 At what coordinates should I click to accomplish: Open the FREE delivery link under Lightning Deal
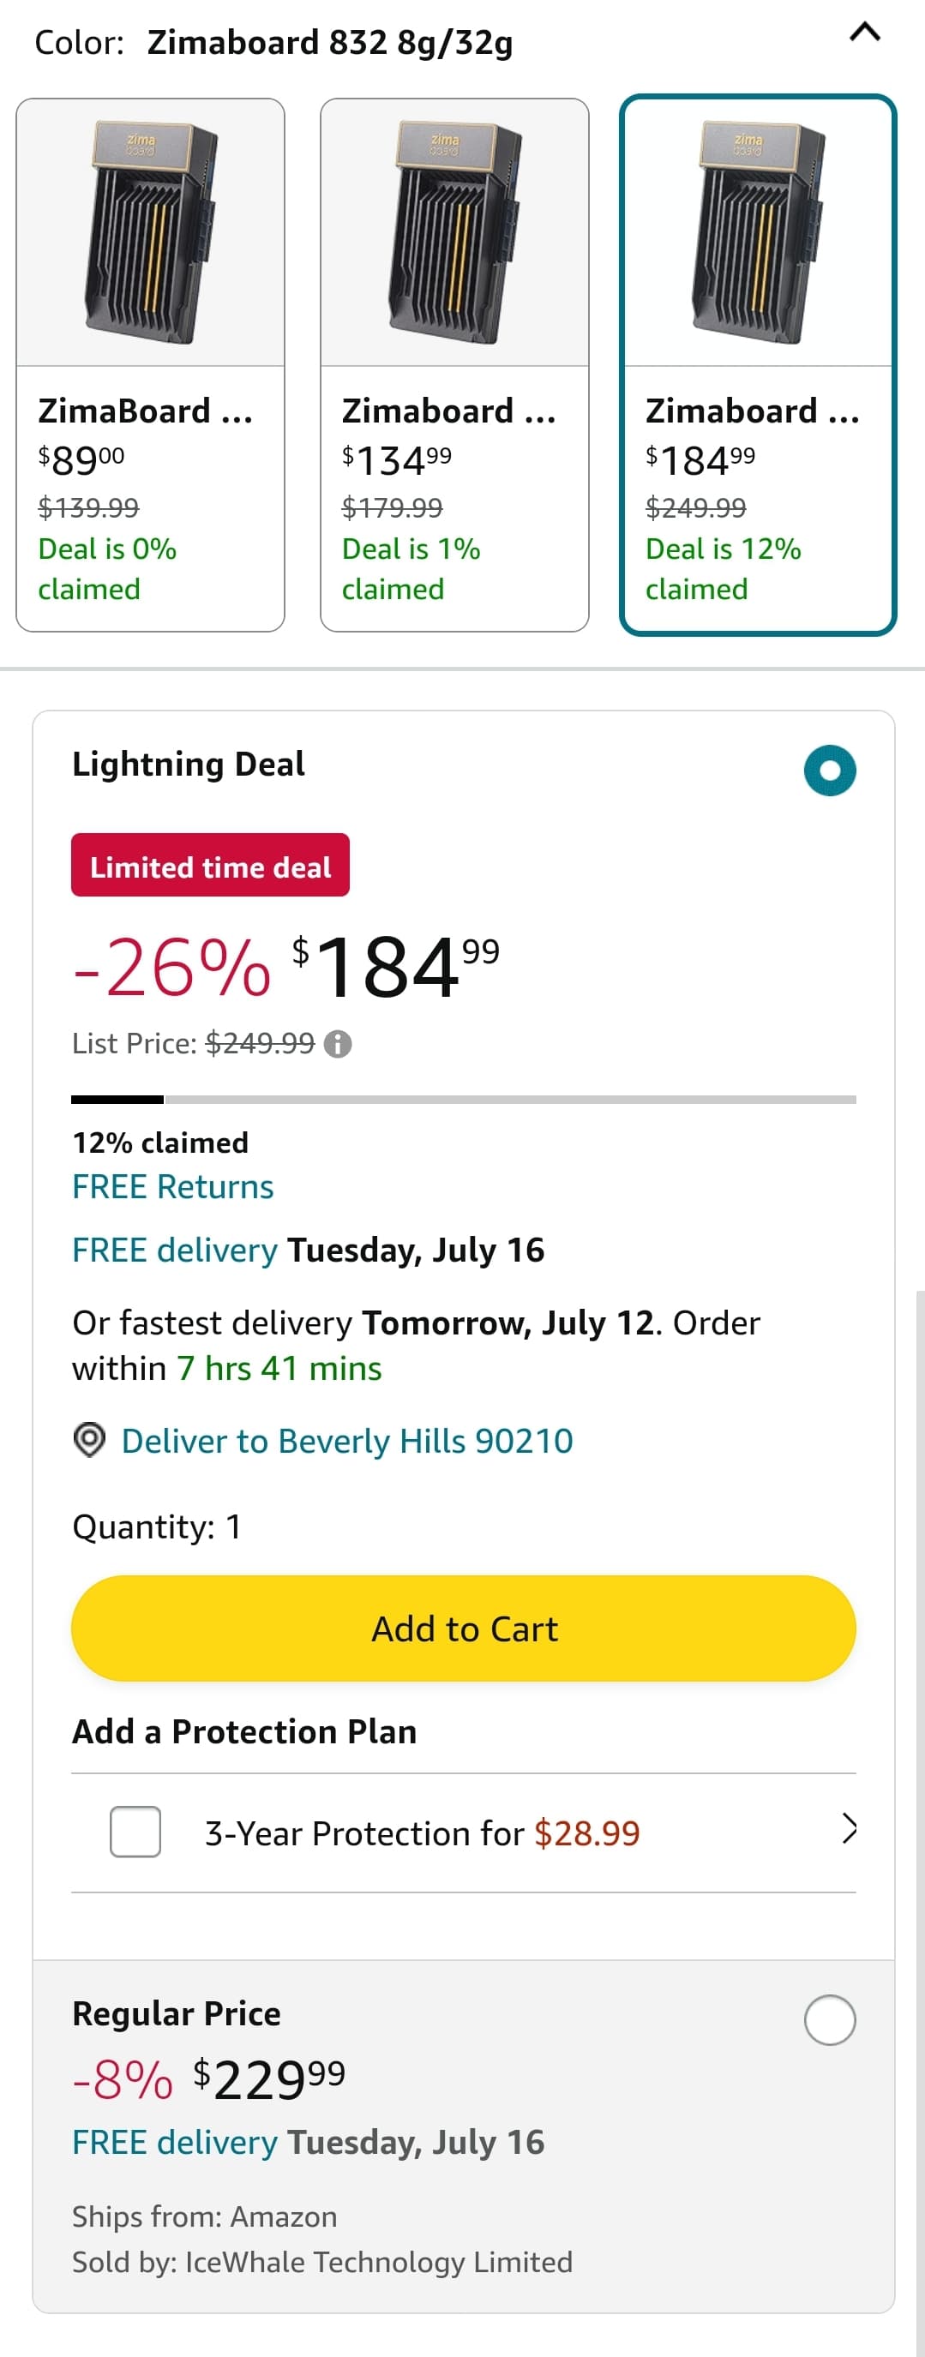click(175, 1250)
